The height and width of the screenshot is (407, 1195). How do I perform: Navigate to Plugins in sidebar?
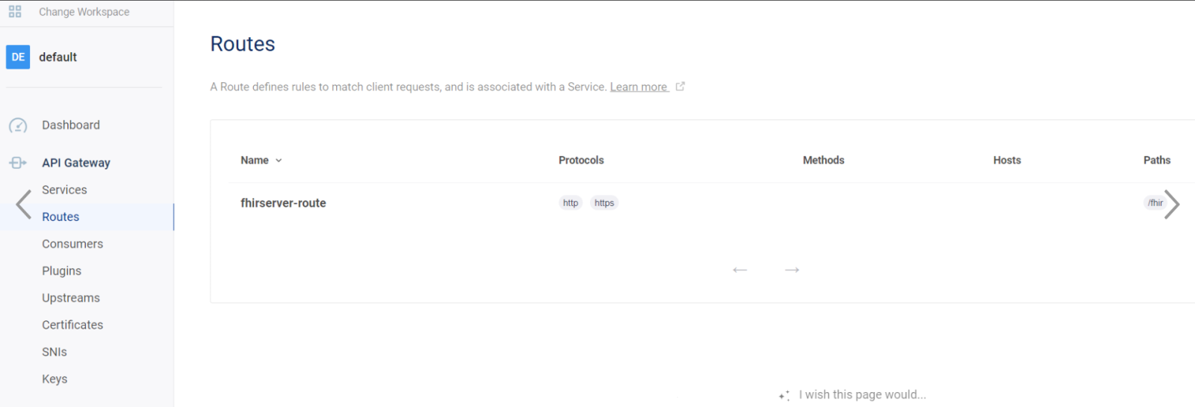pos(61,270)
